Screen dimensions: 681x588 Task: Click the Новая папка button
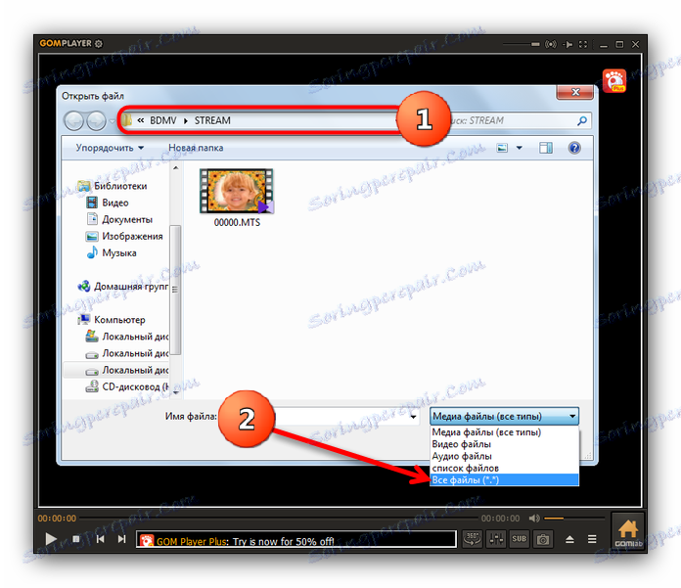tap(196, 148)
